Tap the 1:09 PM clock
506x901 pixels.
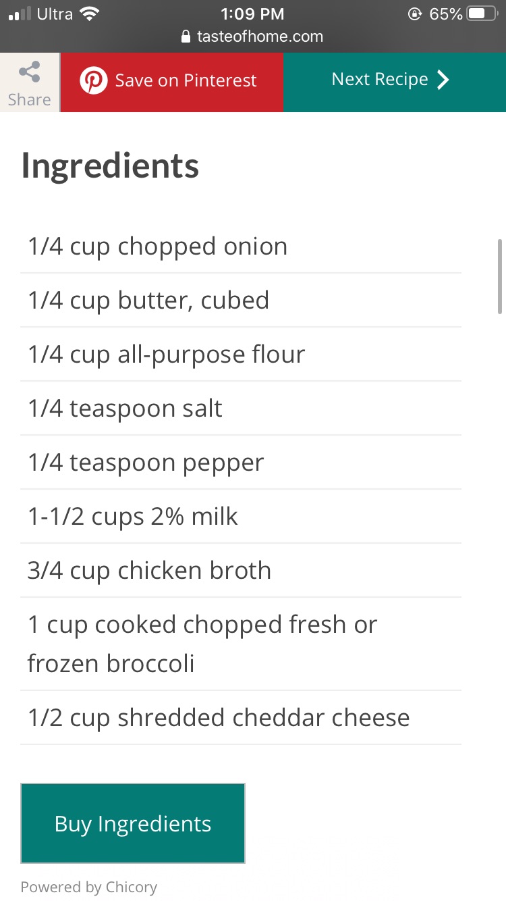(252, 14)
